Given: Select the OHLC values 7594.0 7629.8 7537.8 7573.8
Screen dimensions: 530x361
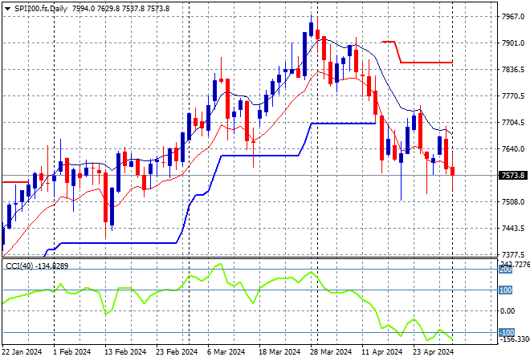Looking at the screenshot, I should pos(121,9).
